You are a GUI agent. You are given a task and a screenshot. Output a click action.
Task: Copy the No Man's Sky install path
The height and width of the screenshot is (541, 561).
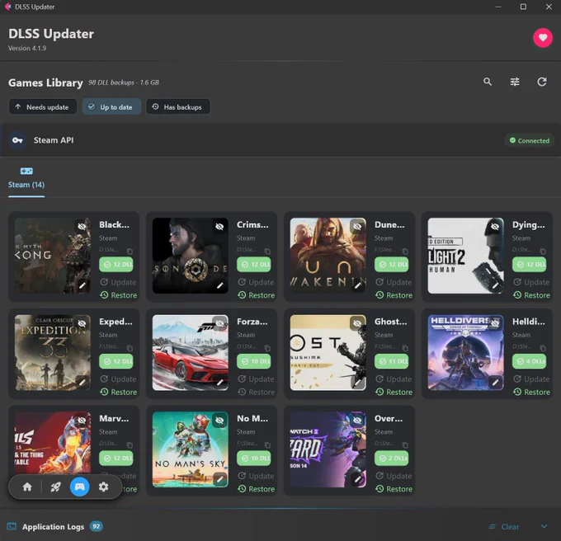click(267, 445)
